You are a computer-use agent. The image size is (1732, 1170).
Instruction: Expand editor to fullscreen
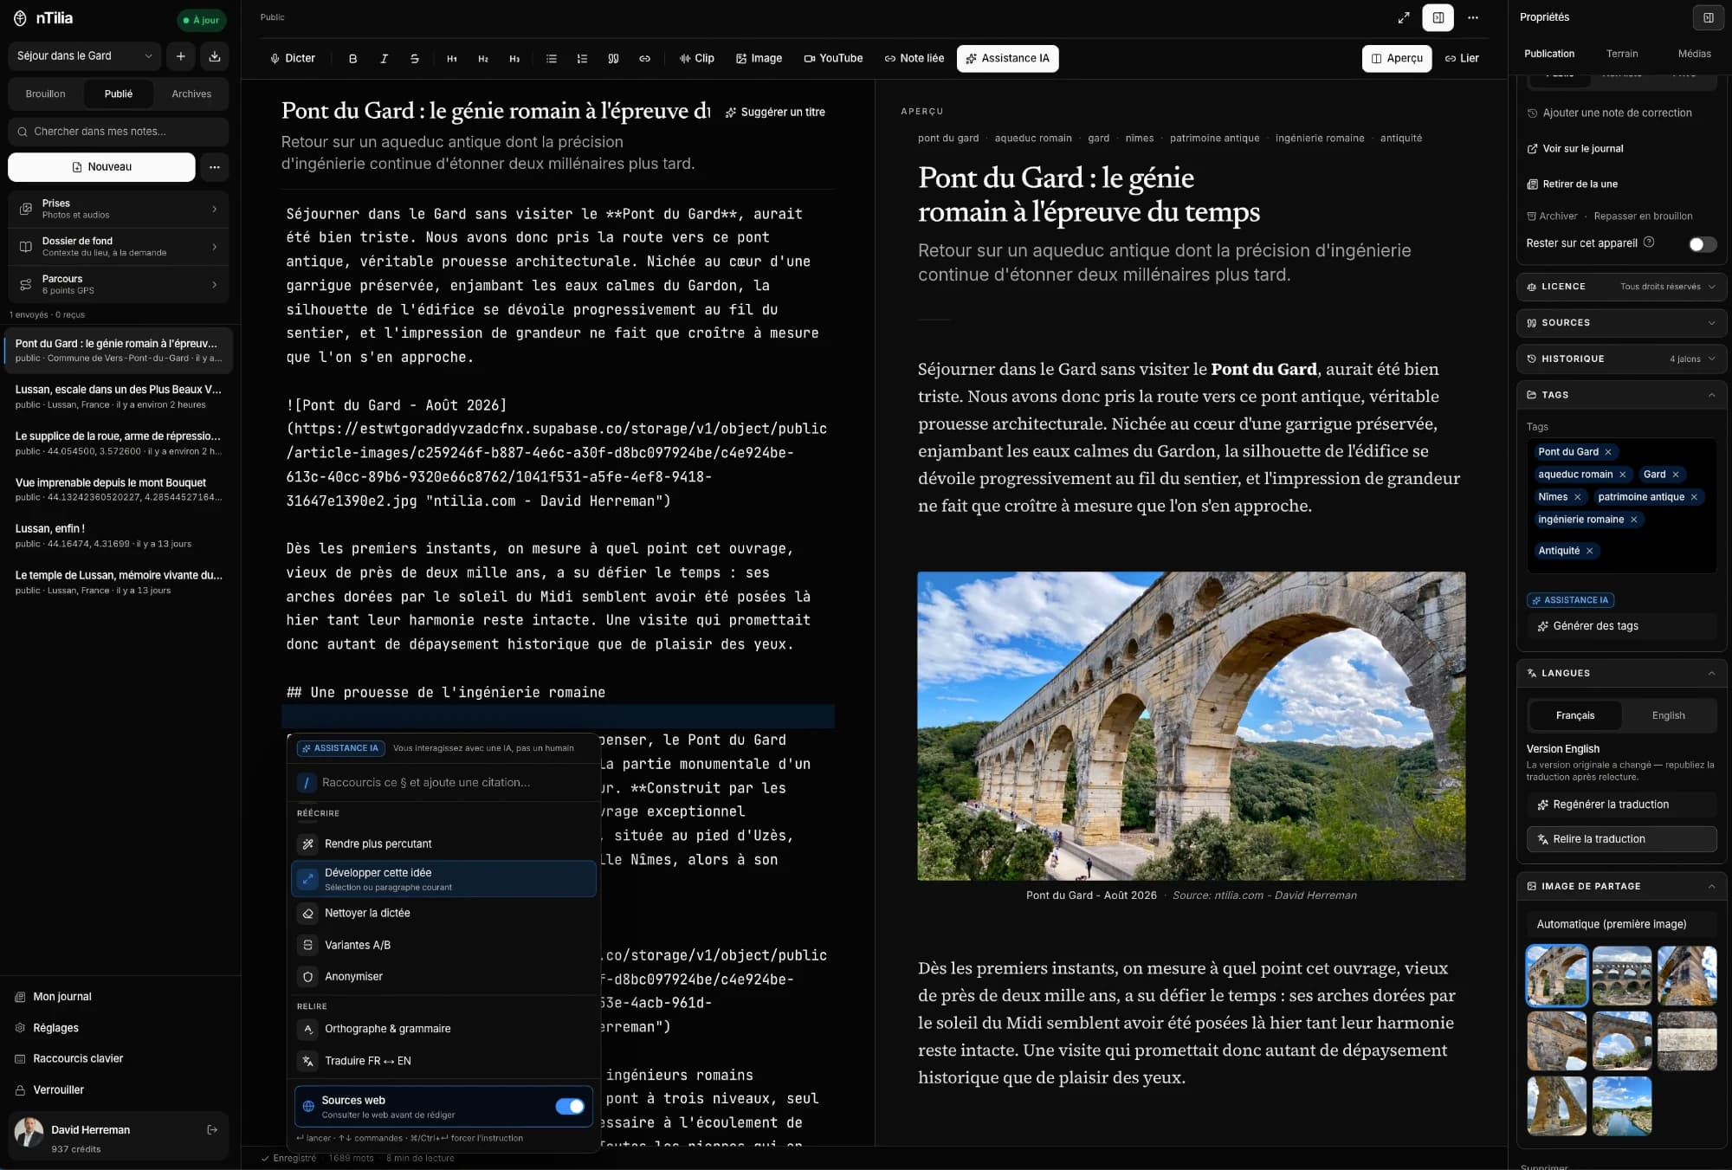click(1404, 17)
